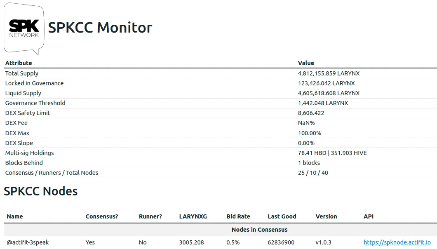Select the 4,605,618.608 LARYNX value
437x249 pixels.
pos(329,93)
